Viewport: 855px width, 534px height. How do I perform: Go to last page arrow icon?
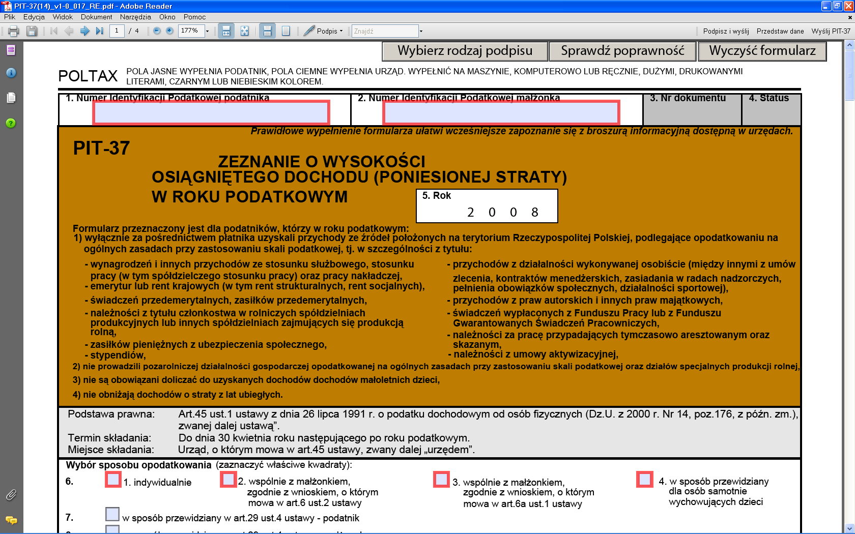click(100, 31)
